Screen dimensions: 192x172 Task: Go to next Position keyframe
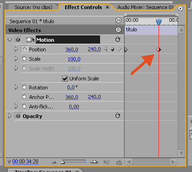[120, 49]
